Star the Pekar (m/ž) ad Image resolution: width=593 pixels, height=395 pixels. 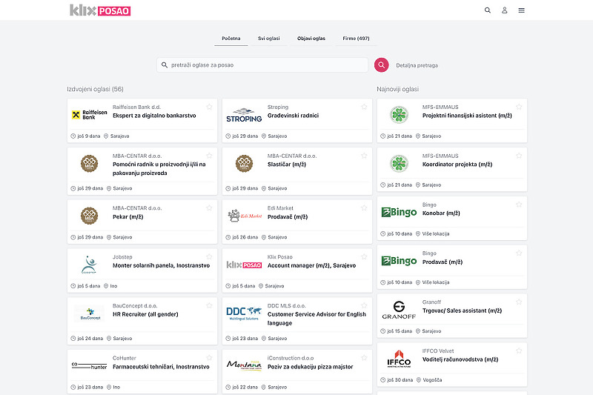209,208
